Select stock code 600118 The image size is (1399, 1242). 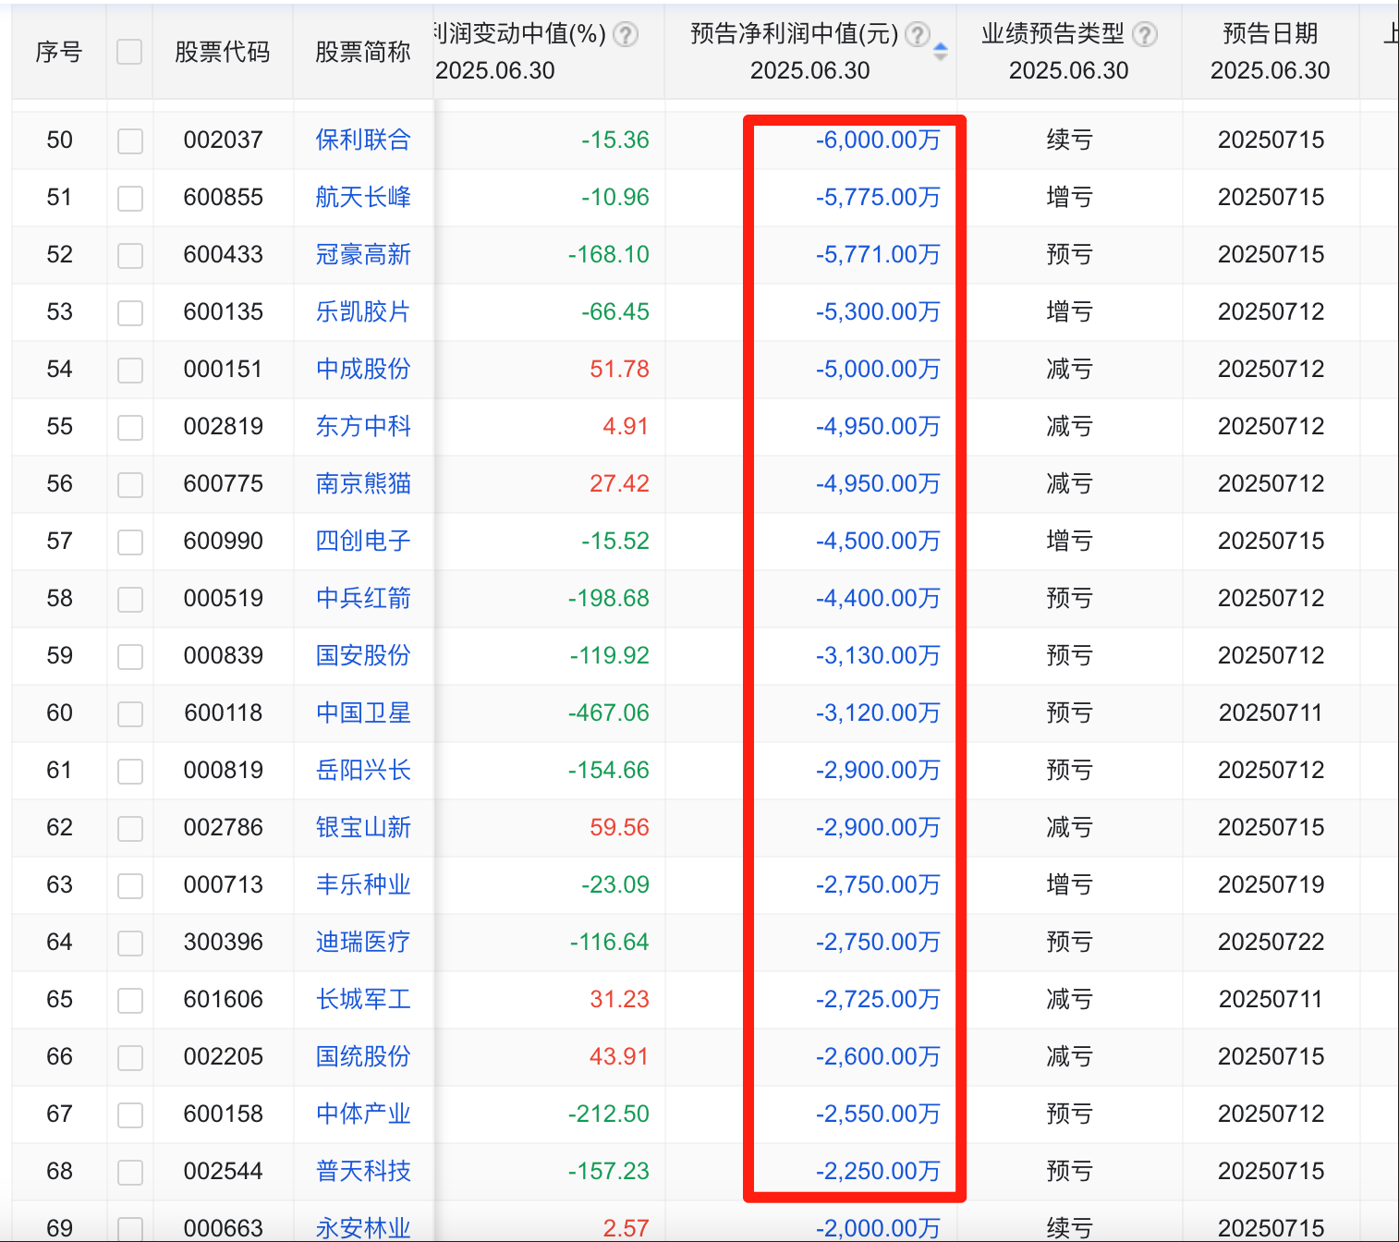coord(224,712)
